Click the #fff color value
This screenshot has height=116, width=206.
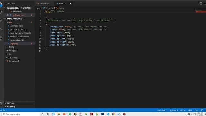pos(61,30)
